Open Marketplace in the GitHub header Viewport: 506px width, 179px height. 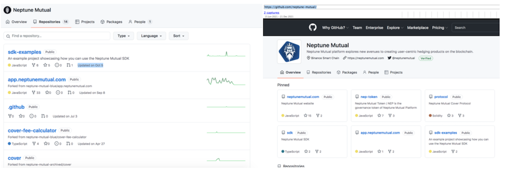[x=418, y=28]
